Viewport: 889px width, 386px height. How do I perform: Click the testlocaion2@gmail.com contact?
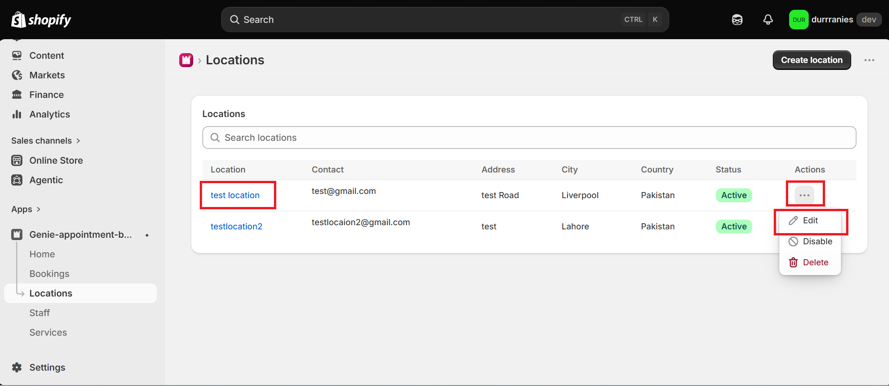coord(361,222)
